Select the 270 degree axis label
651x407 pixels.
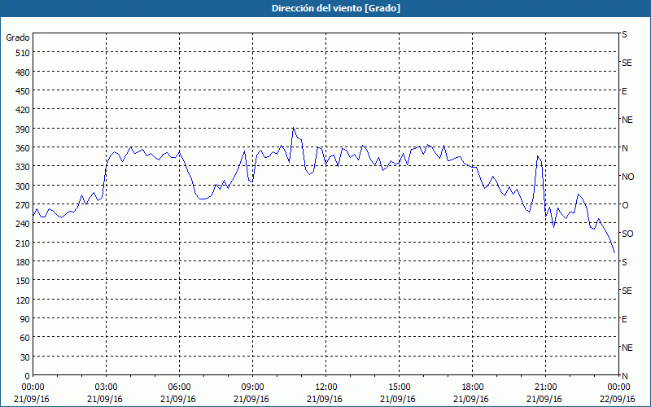(24, 205)
